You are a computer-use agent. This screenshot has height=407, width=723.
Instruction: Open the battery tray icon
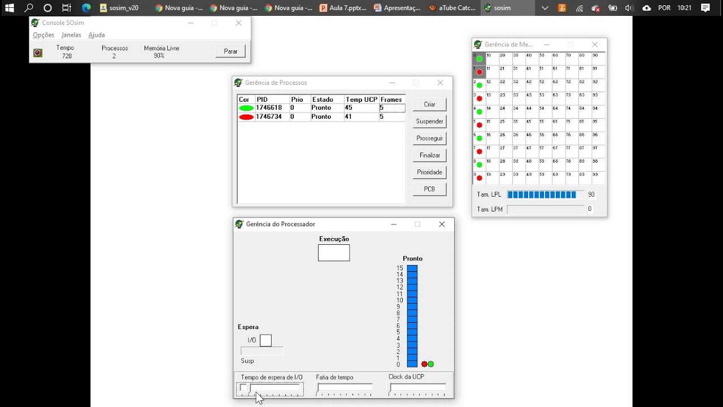tap(613, 8)
